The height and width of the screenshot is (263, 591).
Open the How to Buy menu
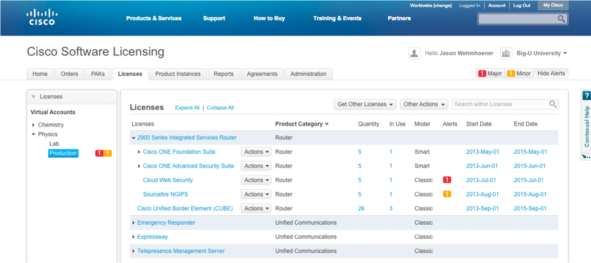[269, 18]
